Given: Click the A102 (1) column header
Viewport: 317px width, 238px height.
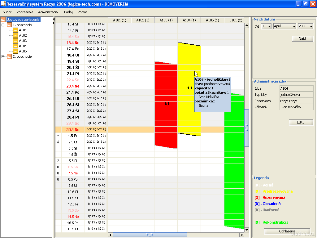Looking at the screenshot, I should [x=143, y=20].
